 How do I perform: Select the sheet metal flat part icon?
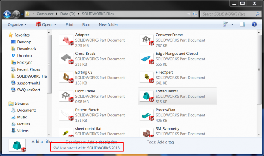(66, 132)
